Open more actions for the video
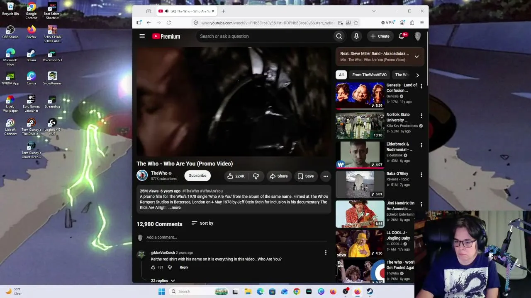 (326, 176)
